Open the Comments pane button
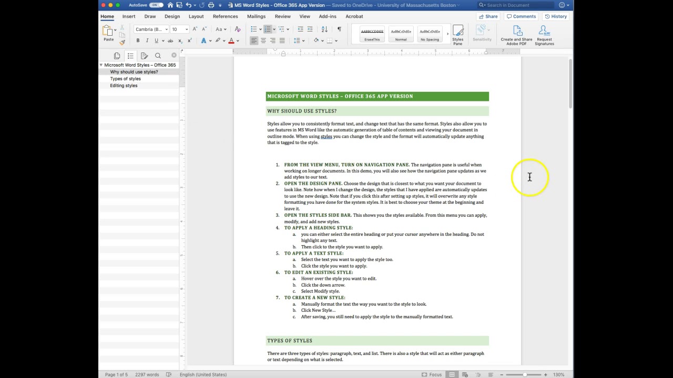The height and width of the screenshot is (378, 673). click(521, 16)
